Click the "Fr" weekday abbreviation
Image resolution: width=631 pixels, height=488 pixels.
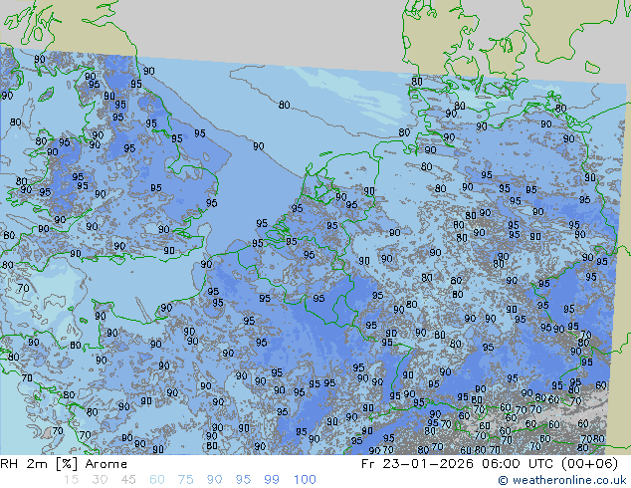click(x=368, y=464)
